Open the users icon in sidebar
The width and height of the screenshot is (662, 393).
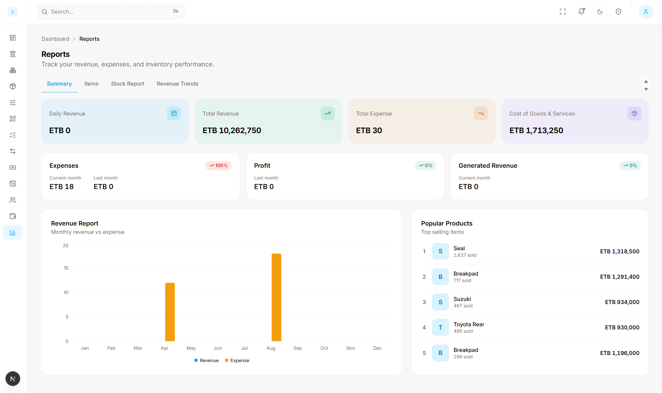click(13, 200)
